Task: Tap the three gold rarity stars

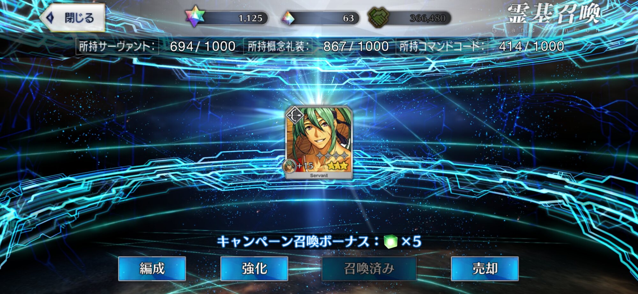Action: [x=337, y=166]
